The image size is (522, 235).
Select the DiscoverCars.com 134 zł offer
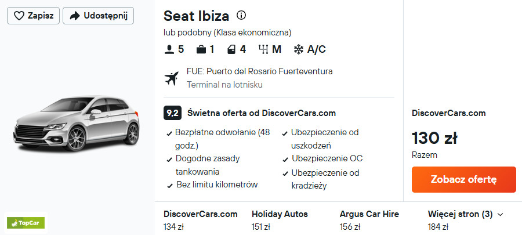(201, 220)
